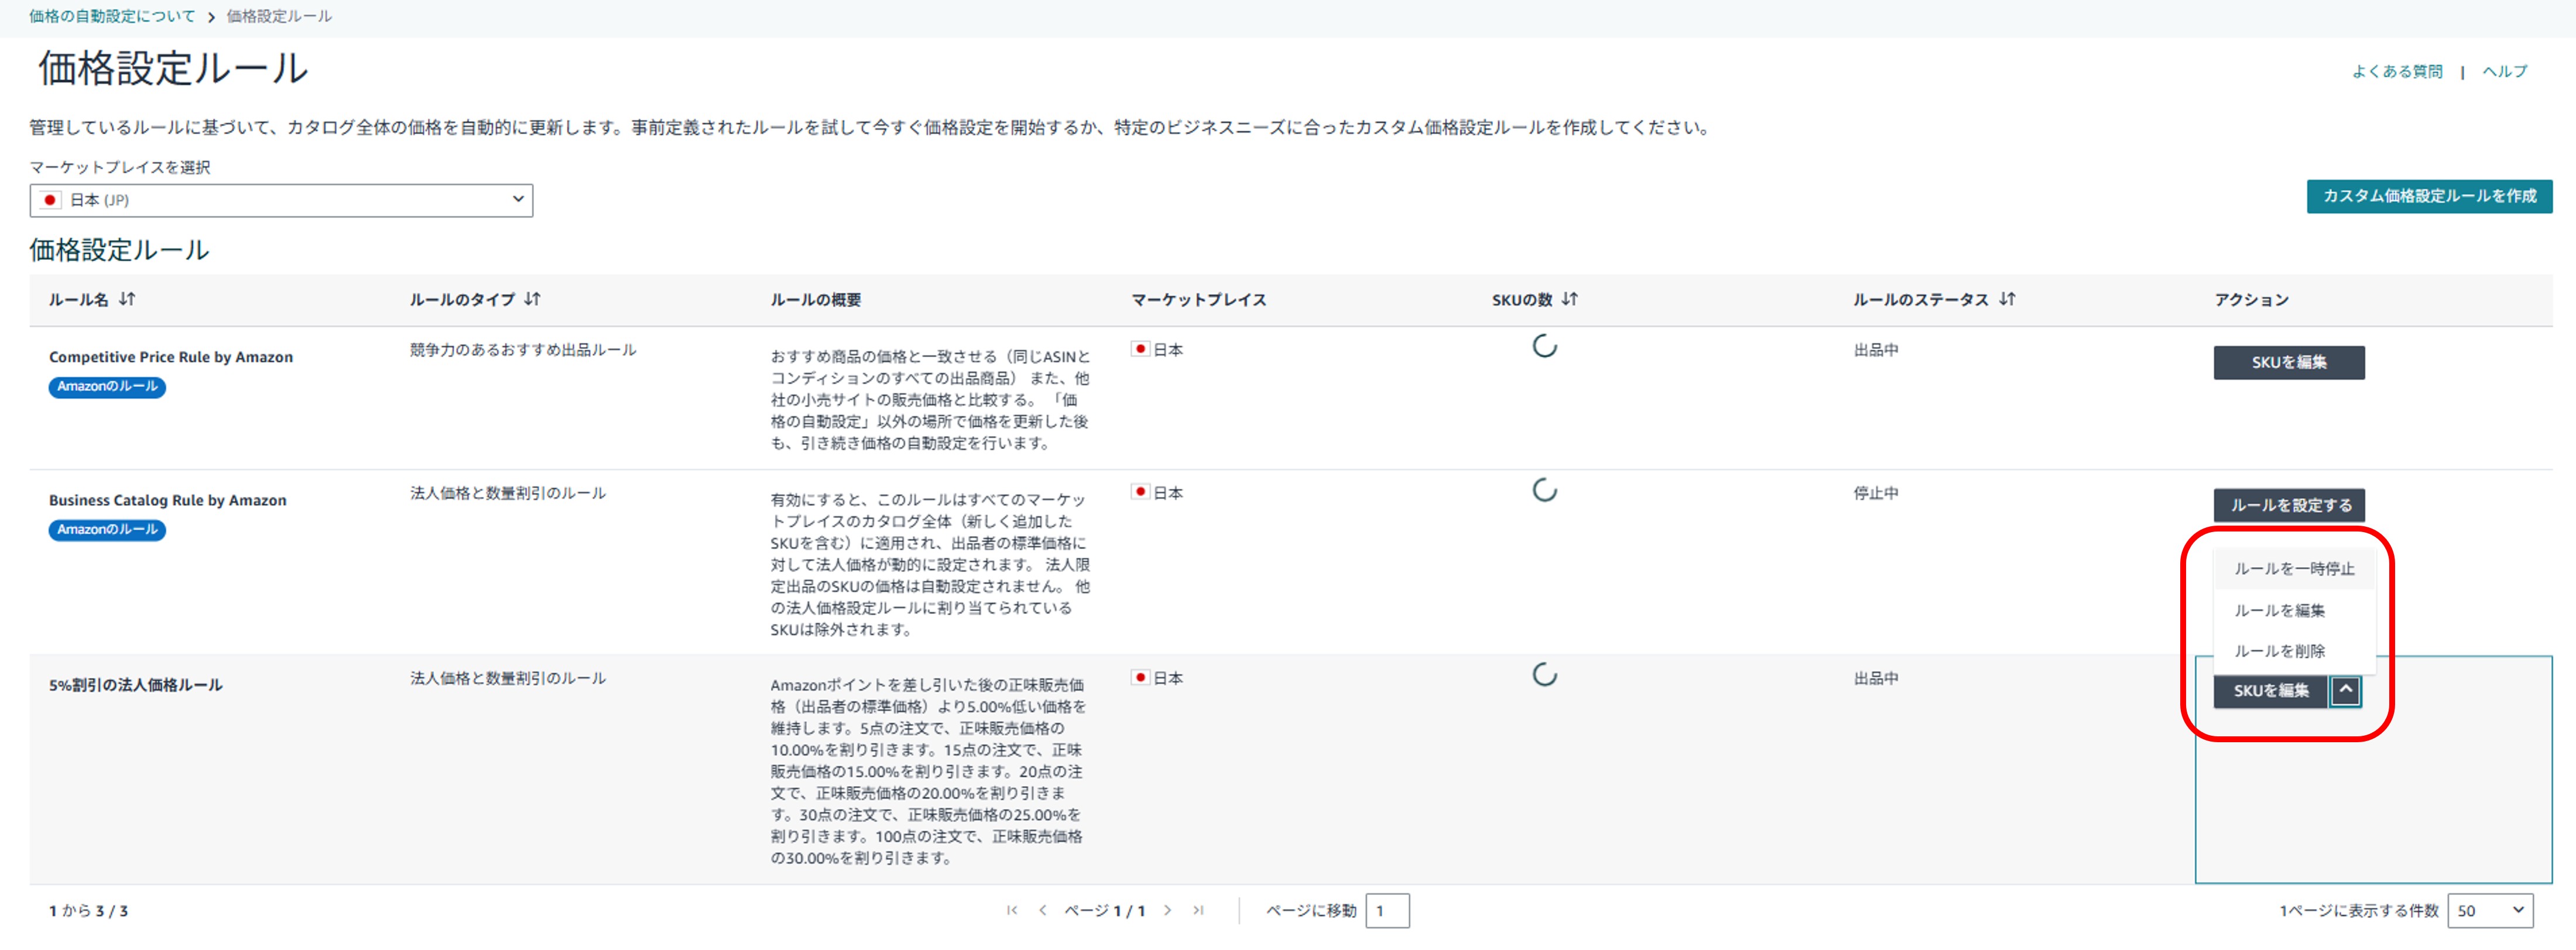Go to previous page arrow

[1043, 911]
